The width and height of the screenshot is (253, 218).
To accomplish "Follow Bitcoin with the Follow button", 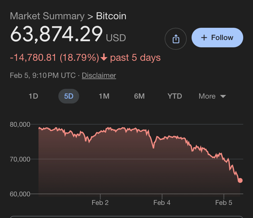I will (217, 38).
